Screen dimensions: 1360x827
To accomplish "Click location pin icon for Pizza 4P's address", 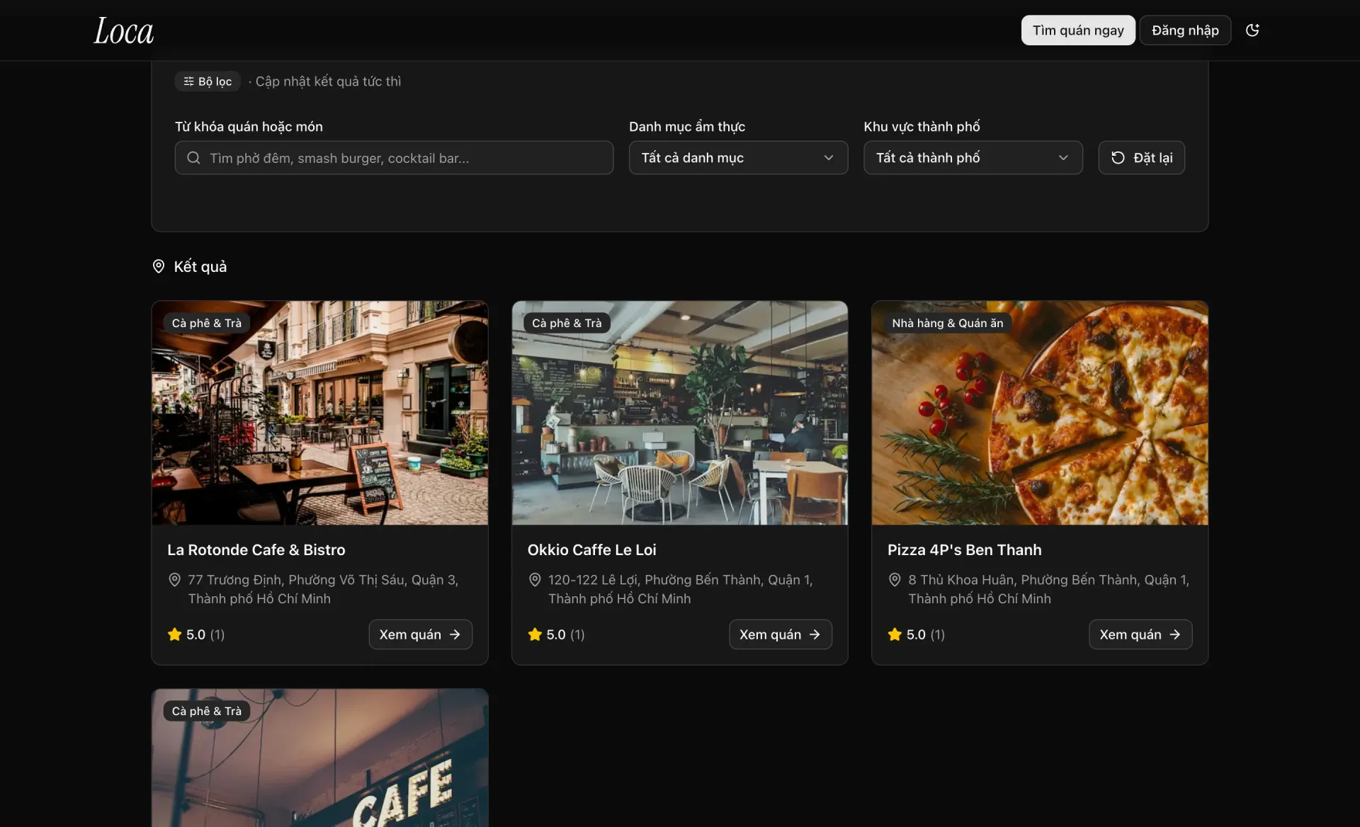I will [895, 579].
